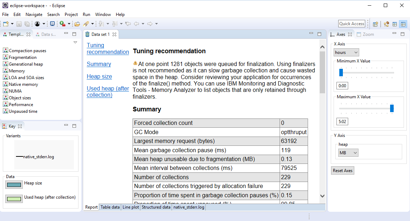Viewport: 410px width, 221px height.
Task: Click the open folder toolbar icon
Action: click(77, 24)
